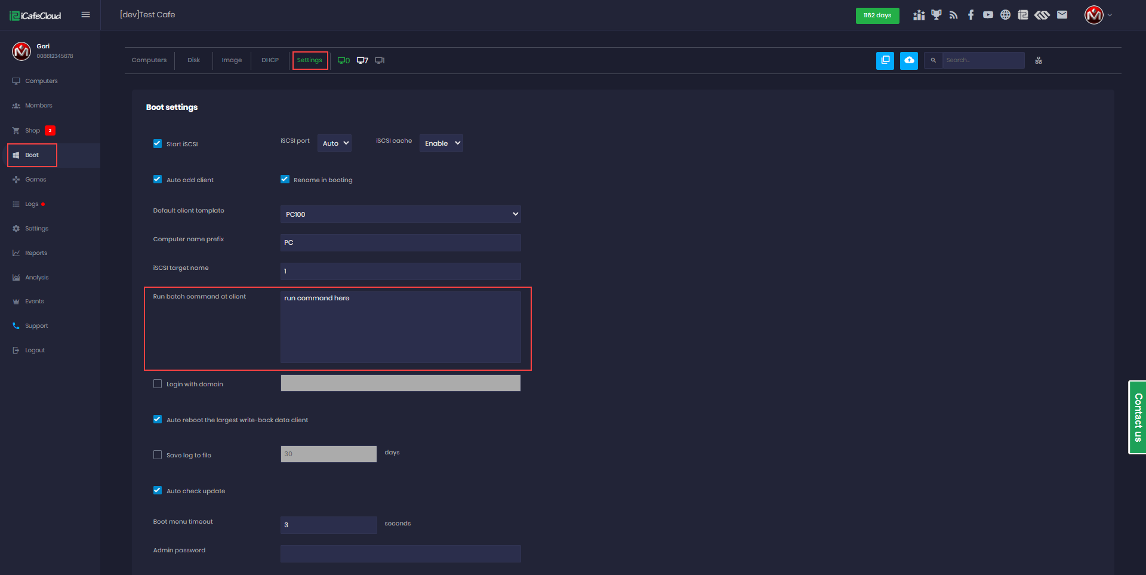Enable the Login with domain checkbox
Image resolution: width=1146 pixels, height=575 pixels.
(158, 384)
